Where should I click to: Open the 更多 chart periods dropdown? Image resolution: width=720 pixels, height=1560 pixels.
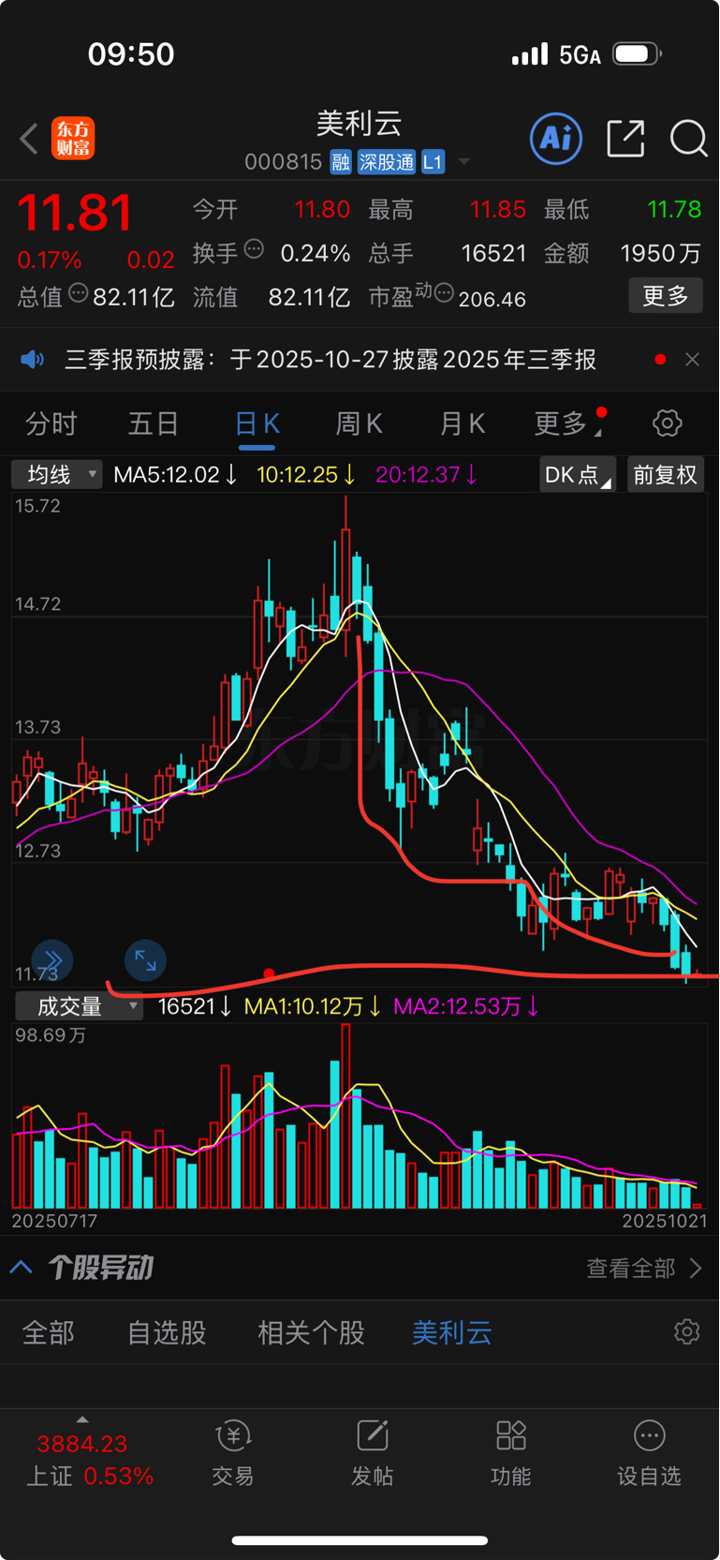(x=569, y=423)
